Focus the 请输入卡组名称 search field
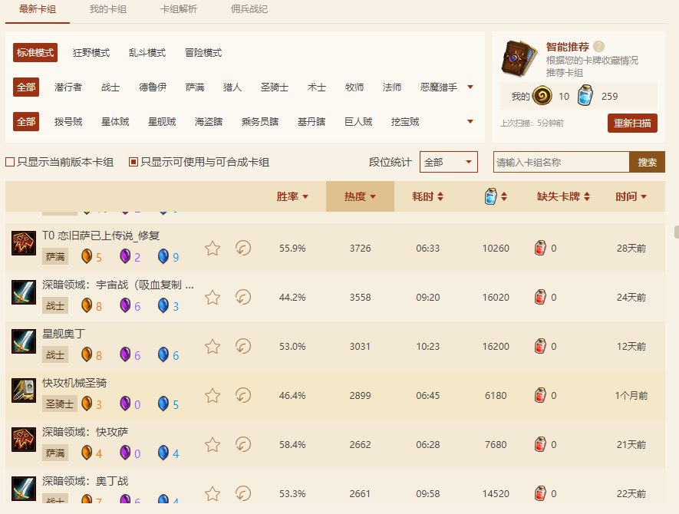This screenshot has width=679, height=514. [561, 163]
